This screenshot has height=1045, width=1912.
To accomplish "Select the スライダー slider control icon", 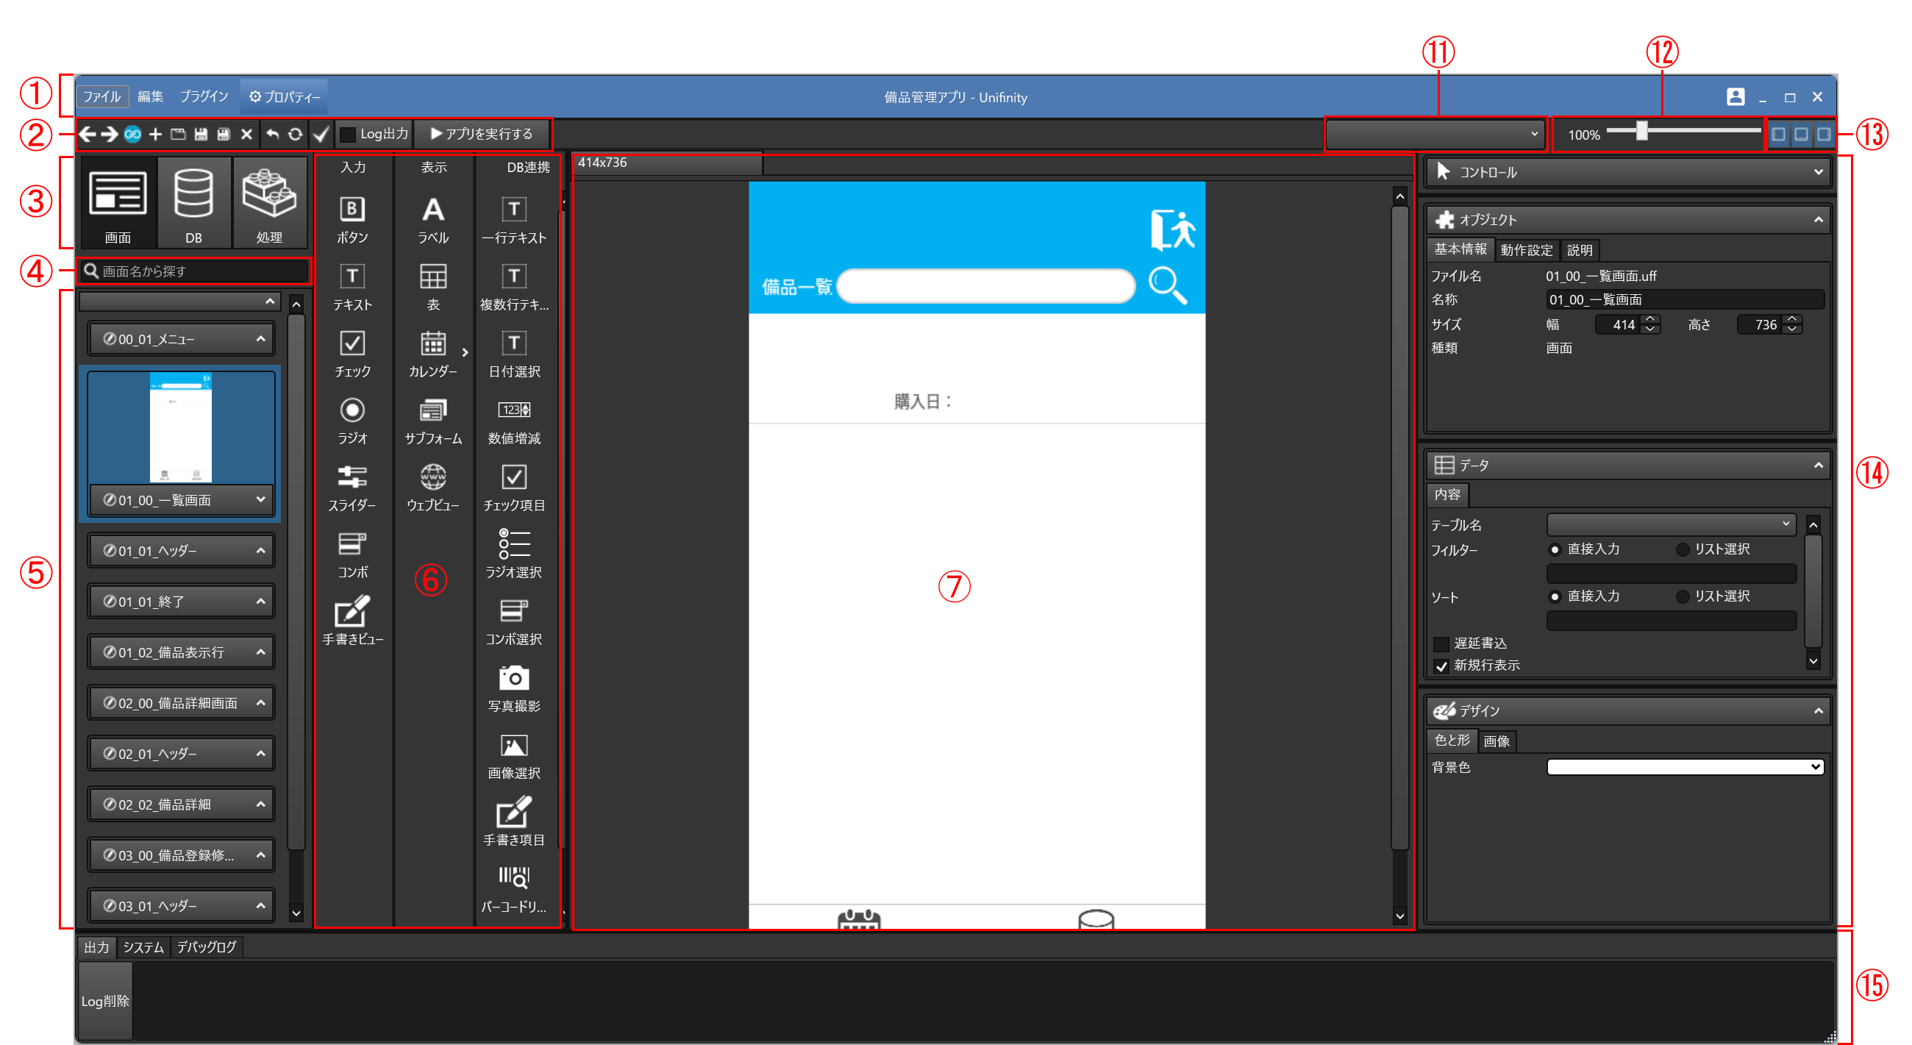I will click(x=352, y=477).
